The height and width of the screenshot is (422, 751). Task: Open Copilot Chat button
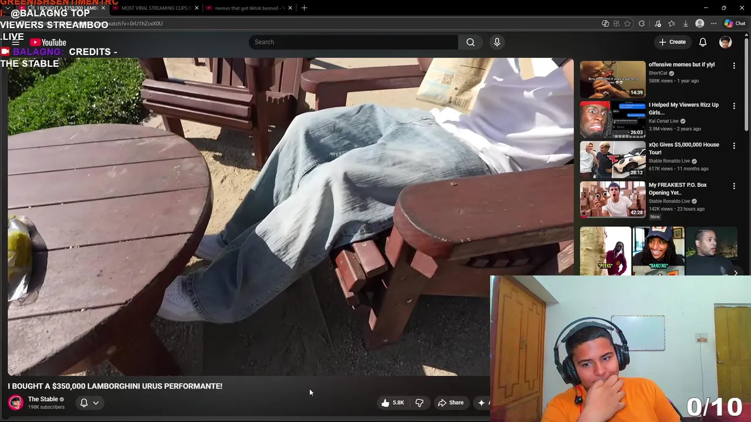(x=735, y=23)
